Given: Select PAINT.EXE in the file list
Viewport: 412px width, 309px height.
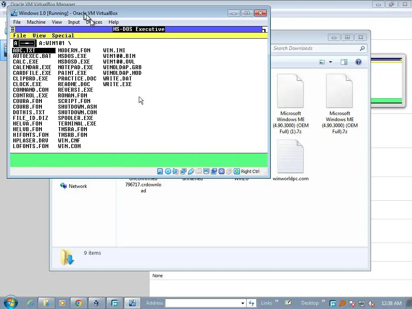Looking at the screenshot, I should coord(72,73).
